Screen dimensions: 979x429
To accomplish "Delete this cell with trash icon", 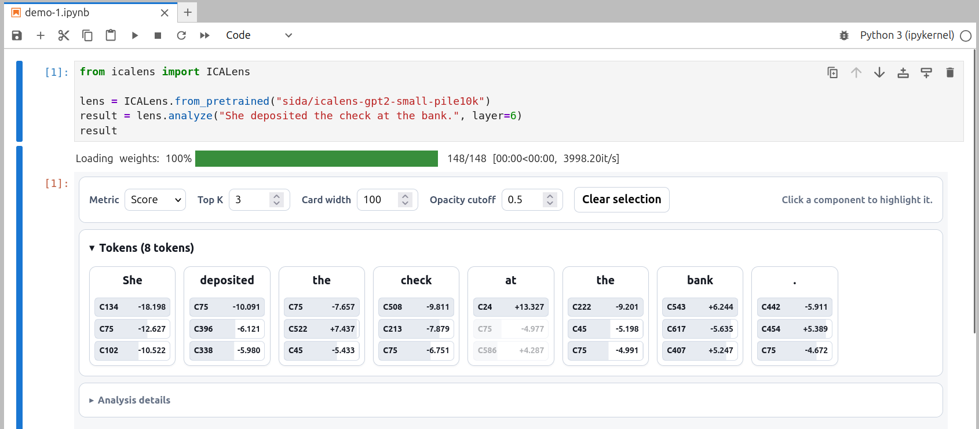I will (x=950, y=72).
